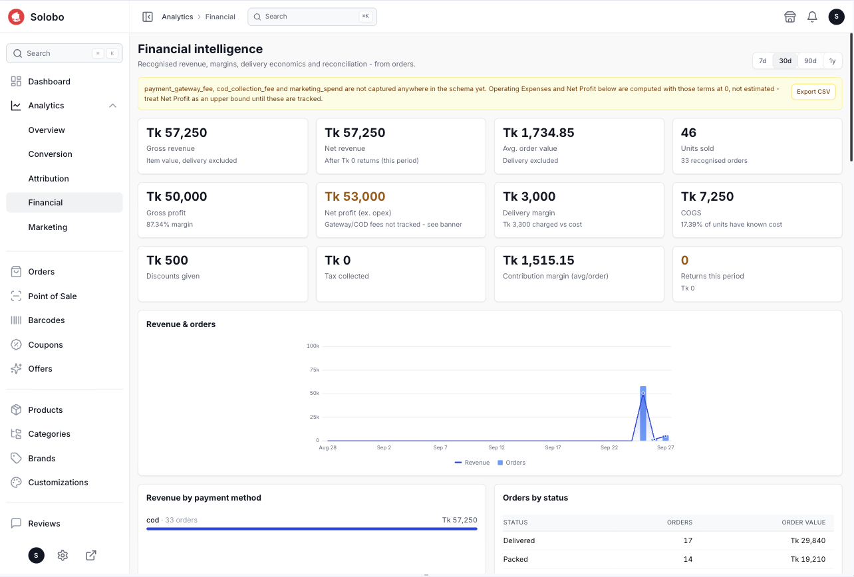Click the Net profit Tk 53,000 value

click(x=355, y=197)
